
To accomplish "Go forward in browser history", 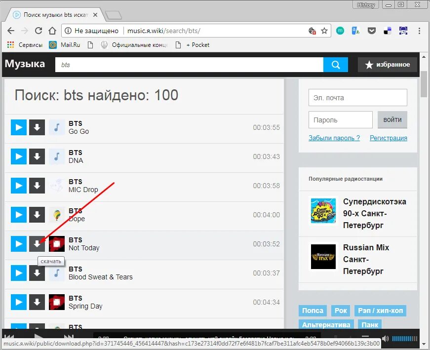I will pos(25,31).
